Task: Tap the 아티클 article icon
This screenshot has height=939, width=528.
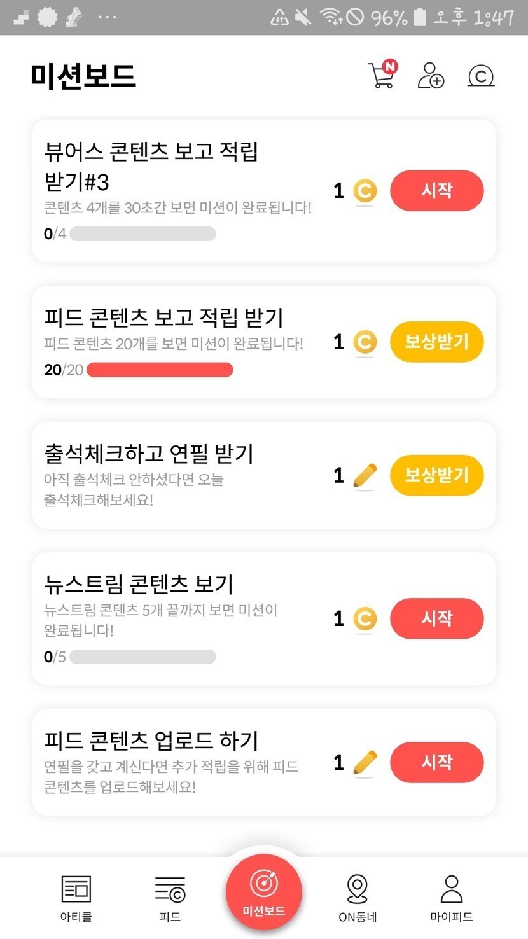Action: coord(76,889)
